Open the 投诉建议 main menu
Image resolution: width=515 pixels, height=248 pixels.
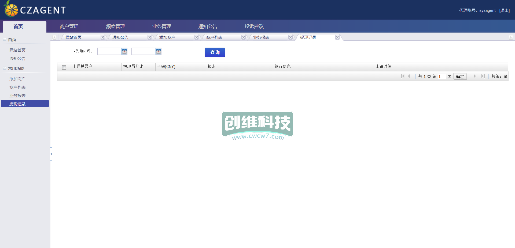[254, 26]
